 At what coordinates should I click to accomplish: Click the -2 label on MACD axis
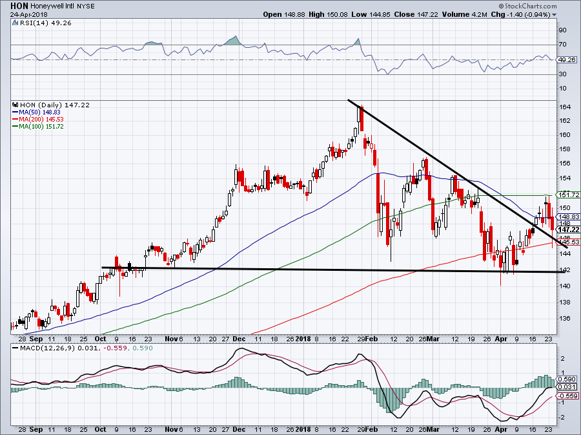click(562, 418)
